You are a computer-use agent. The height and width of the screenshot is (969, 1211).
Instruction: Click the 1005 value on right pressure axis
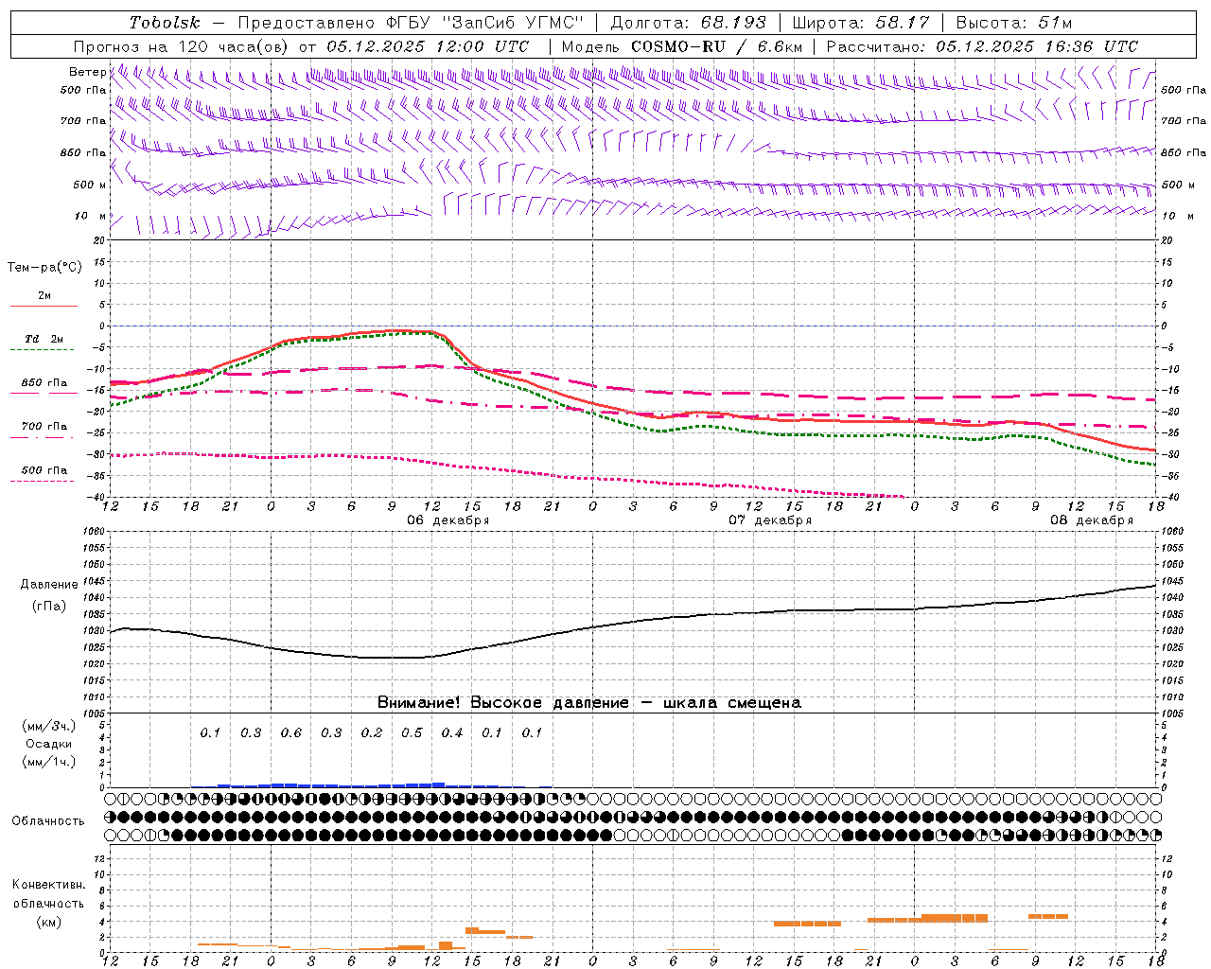1171,713
